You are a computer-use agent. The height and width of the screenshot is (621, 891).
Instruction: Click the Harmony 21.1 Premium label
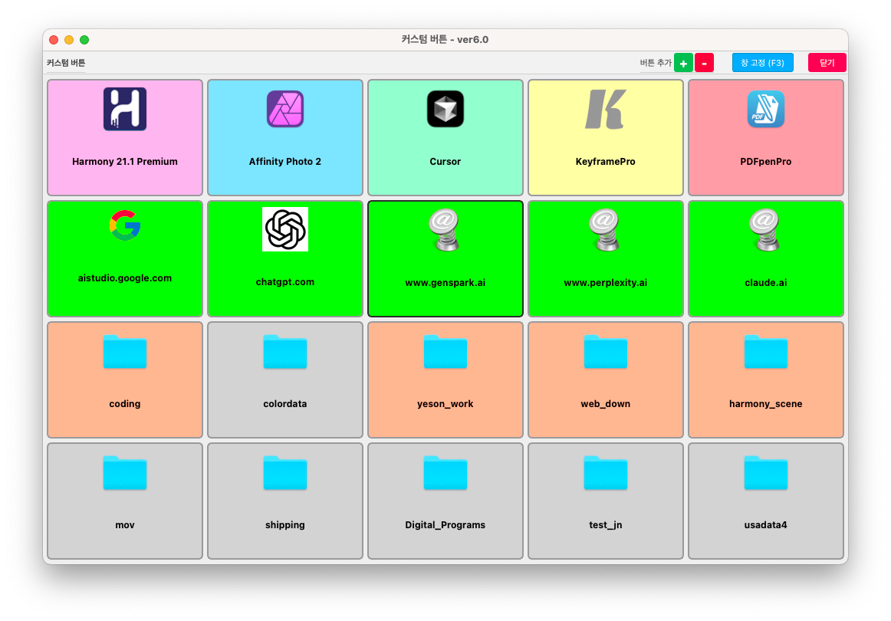pos(125,161)
